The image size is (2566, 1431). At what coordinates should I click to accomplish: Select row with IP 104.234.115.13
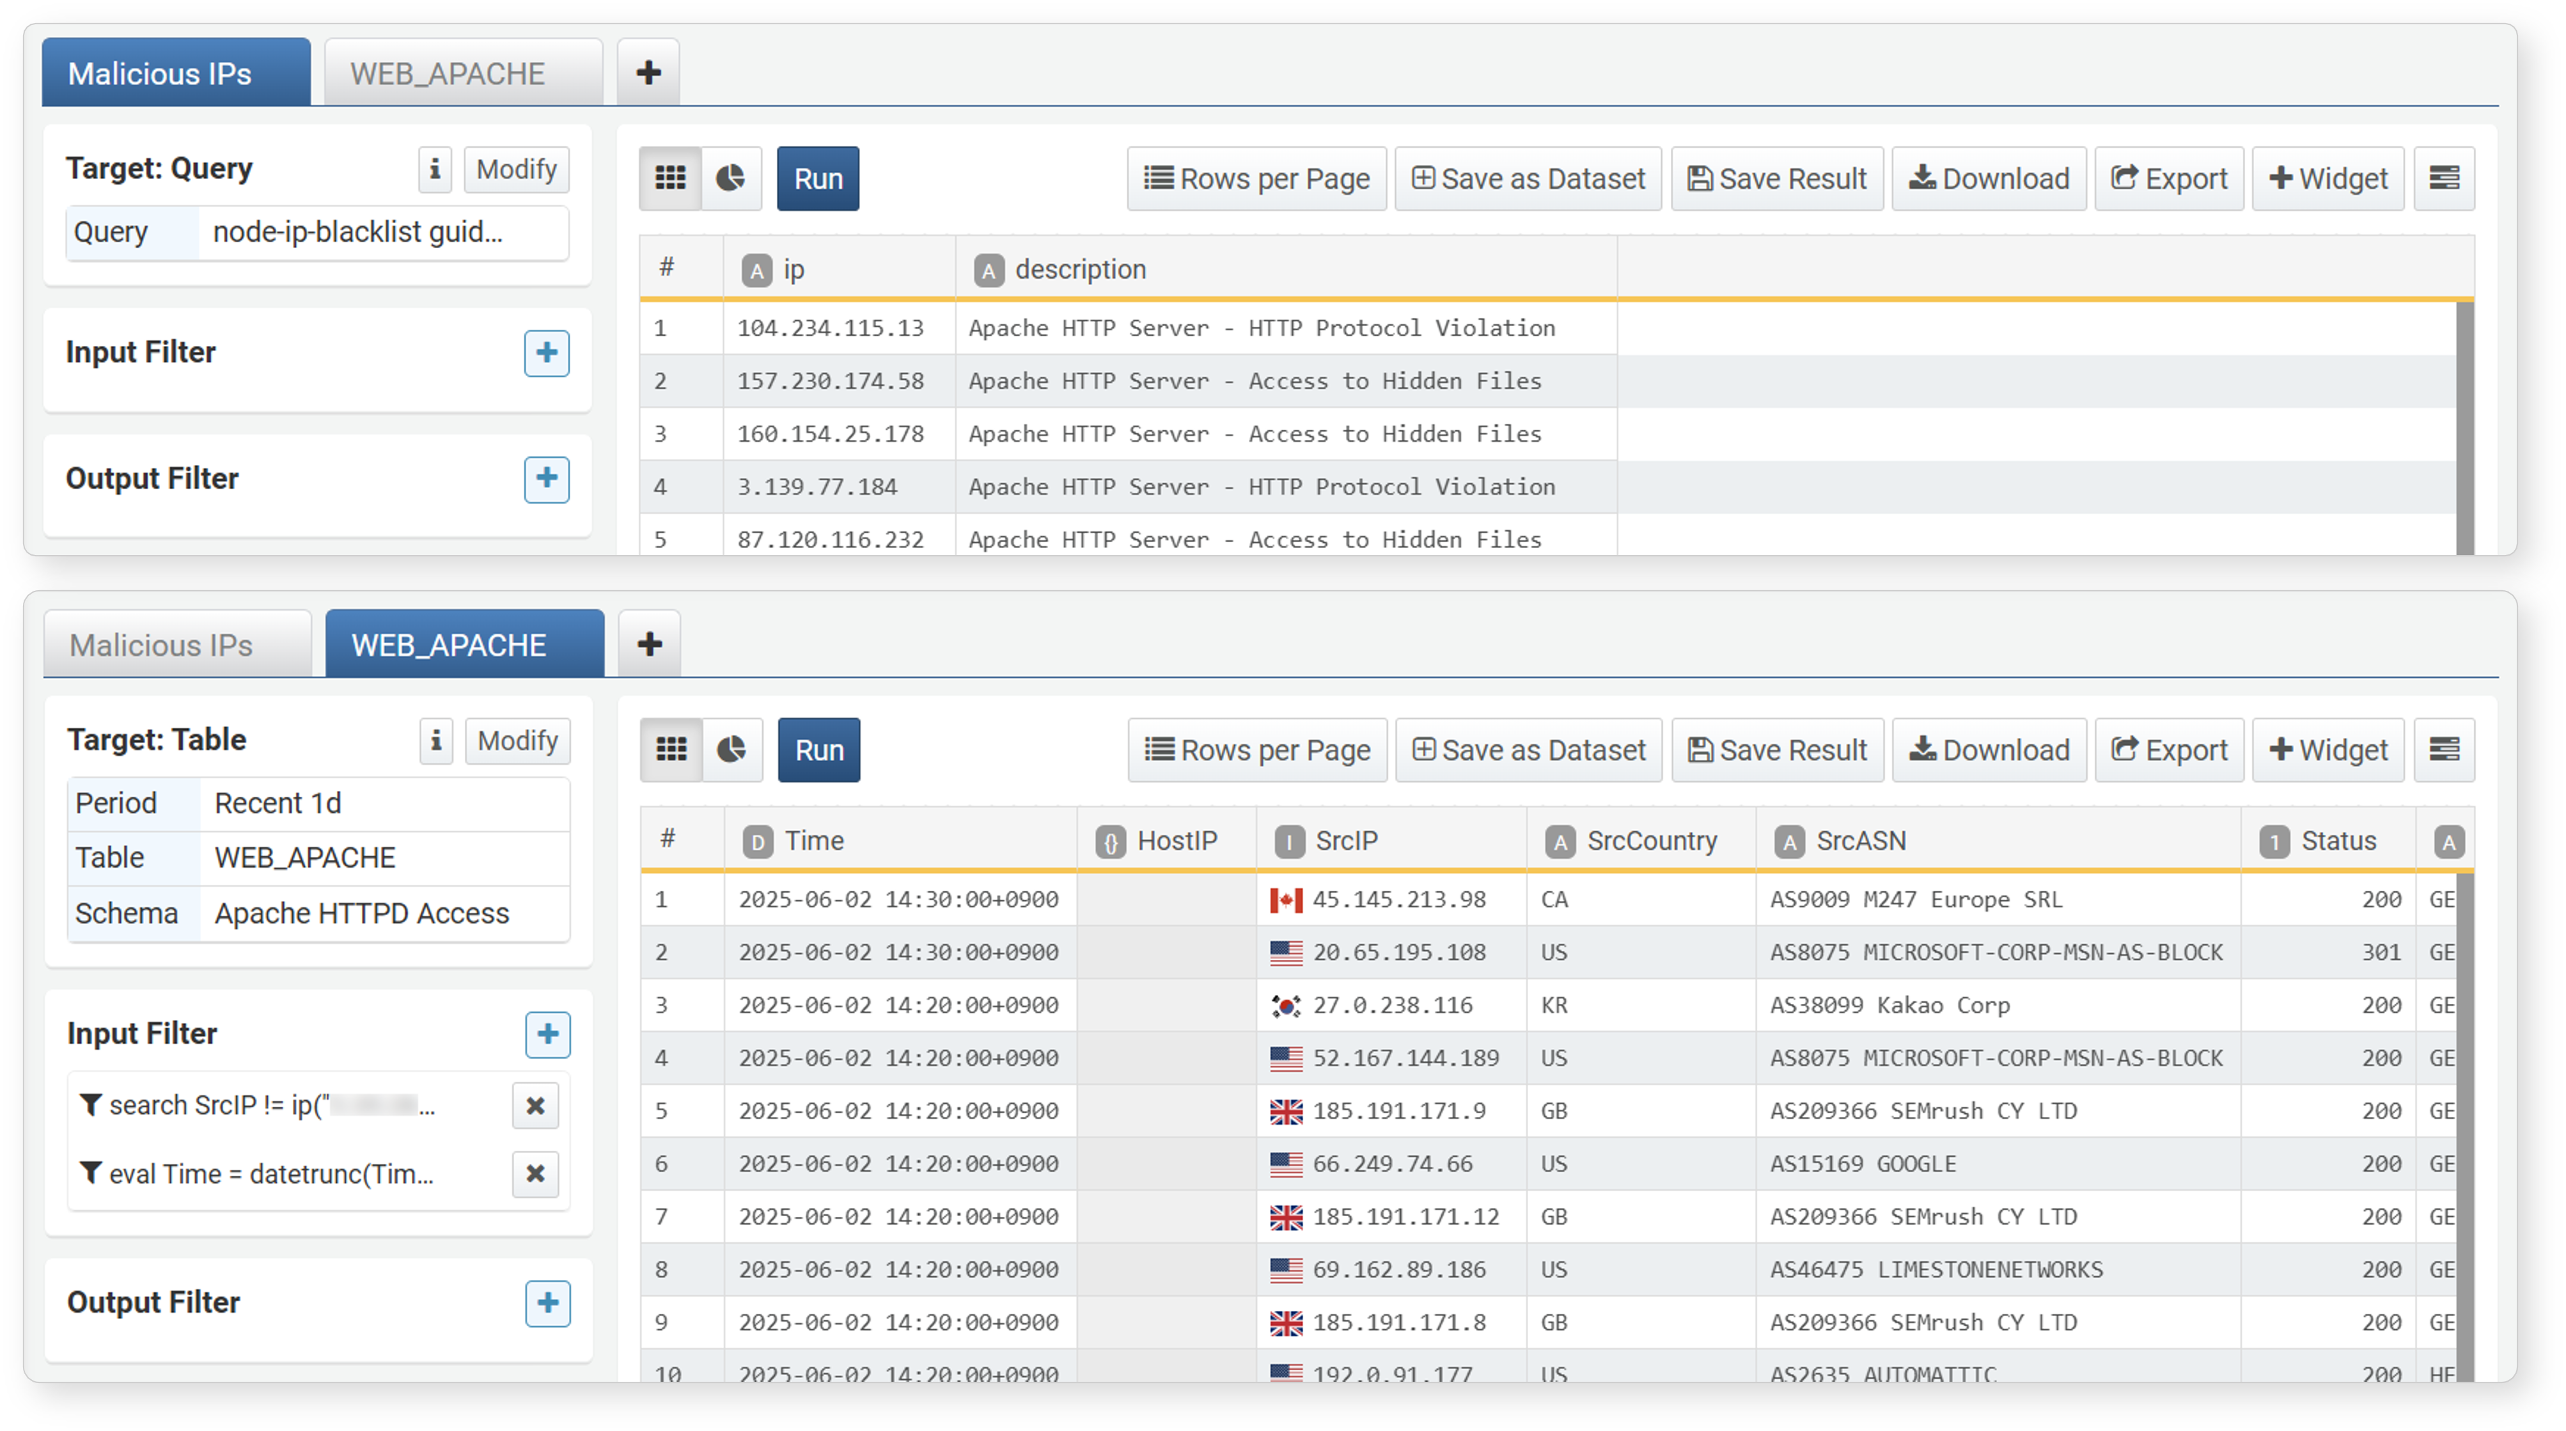click(1549, 329)
